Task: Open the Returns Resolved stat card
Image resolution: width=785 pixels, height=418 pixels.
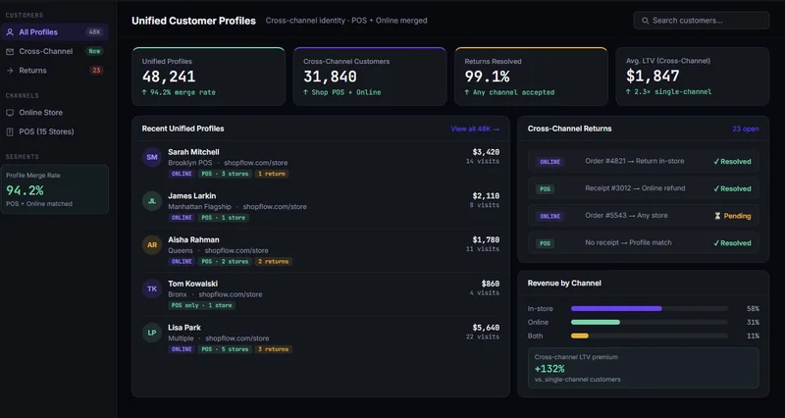Action: [x=531, y=77]
